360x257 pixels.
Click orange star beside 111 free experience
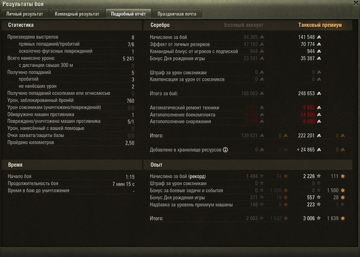pos(343,176)
